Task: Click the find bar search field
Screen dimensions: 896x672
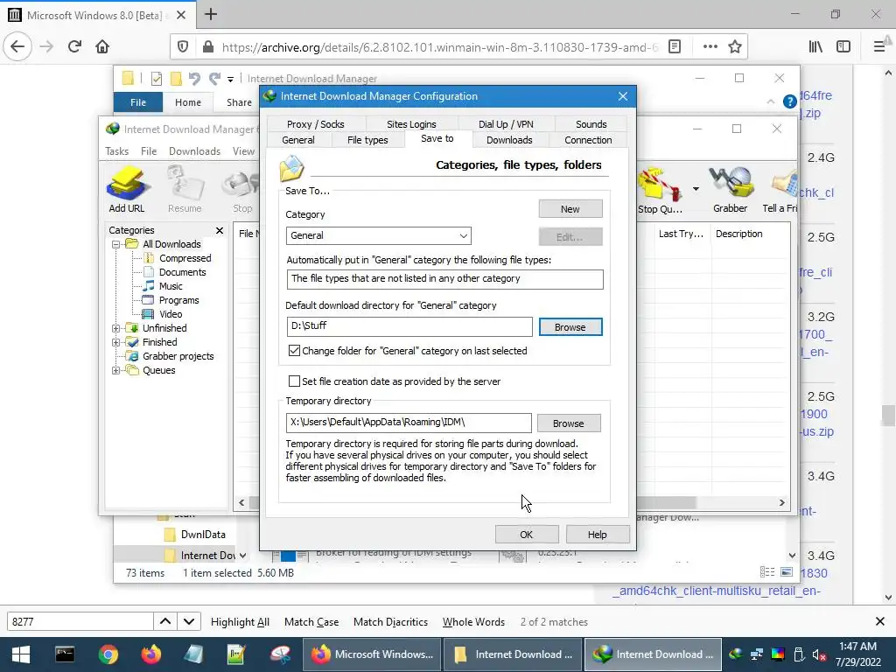Action: 80,622
